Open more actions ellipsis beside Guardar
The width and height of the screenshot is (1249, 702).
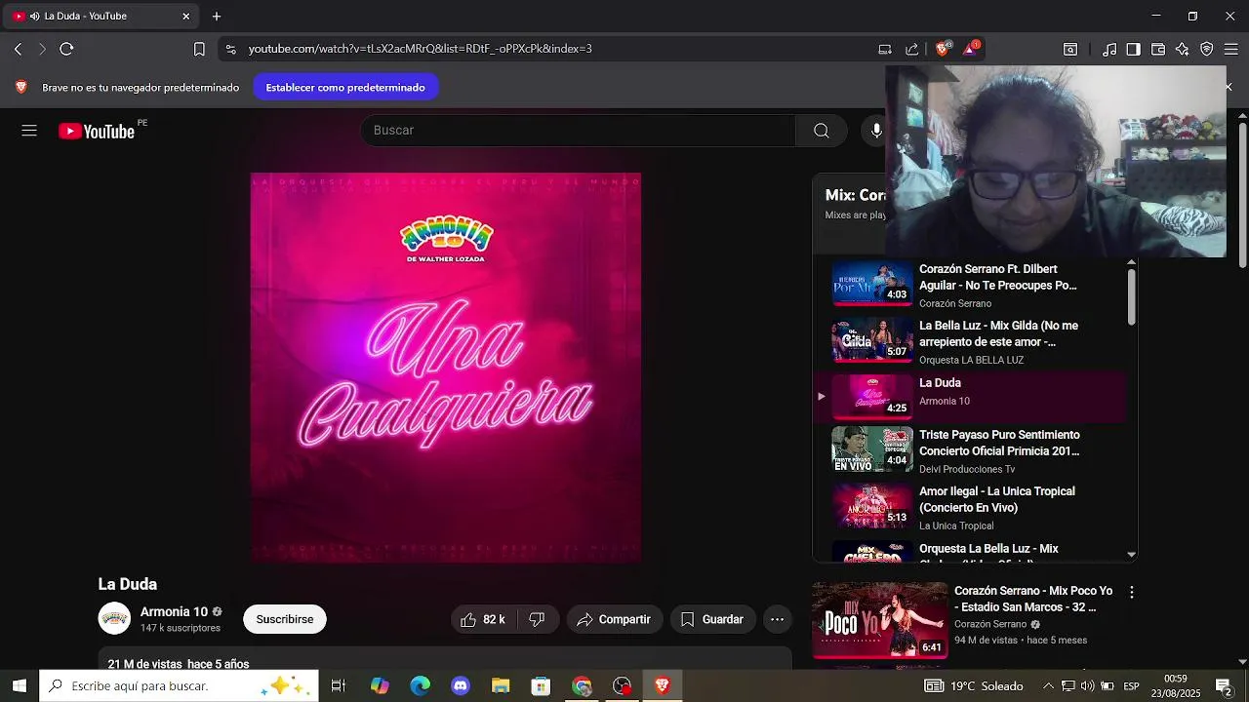click(777, 619)
